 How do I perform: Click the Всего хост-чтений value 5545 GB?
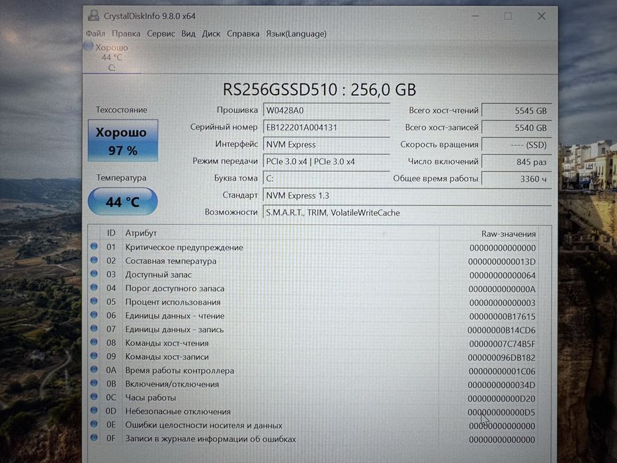[x=516, y=111]
